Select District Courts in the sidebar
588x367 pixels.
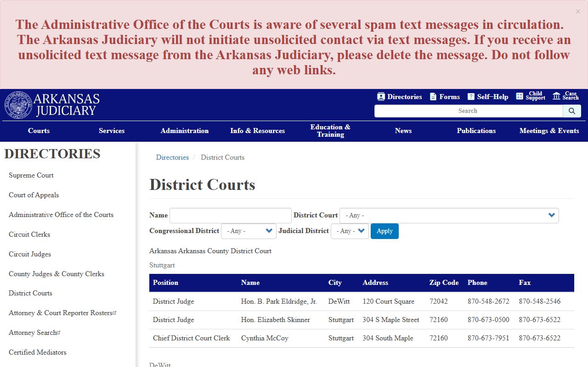30,293
